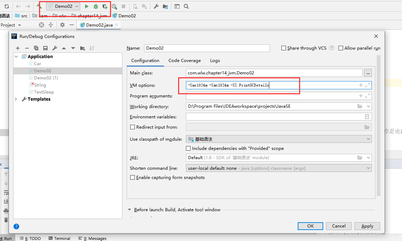Viewport: 402px width, 241px height.
Task: Select the Demo02.java editor tab
Action: pyautogui.click(x=99, y=25)
